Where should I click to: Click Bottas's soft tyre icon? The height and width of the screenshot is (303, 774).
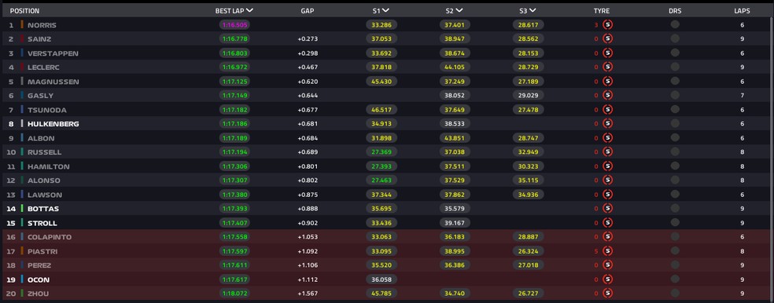click(608, 208)
